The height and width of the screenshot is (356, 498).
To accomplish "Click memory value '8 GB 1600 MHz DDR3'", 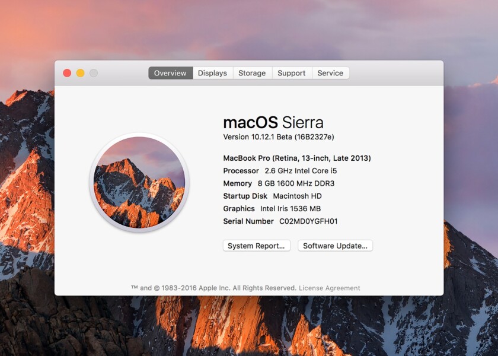I will [296, 183].
